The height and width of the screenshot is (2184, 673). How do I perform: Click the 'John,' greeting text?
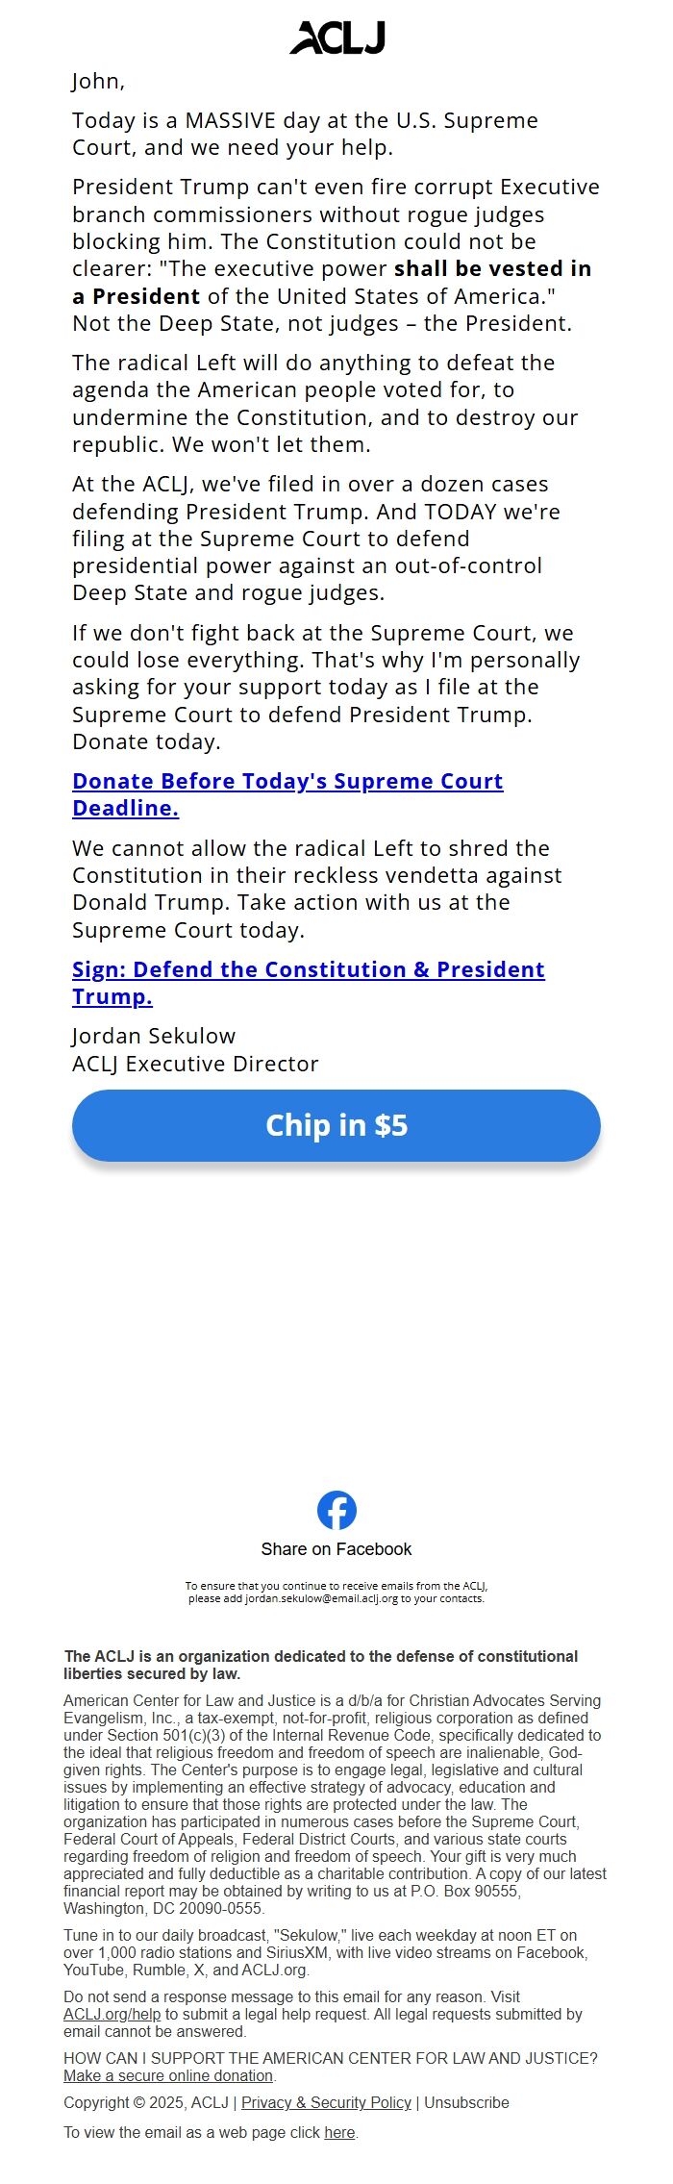coord(99,81)
